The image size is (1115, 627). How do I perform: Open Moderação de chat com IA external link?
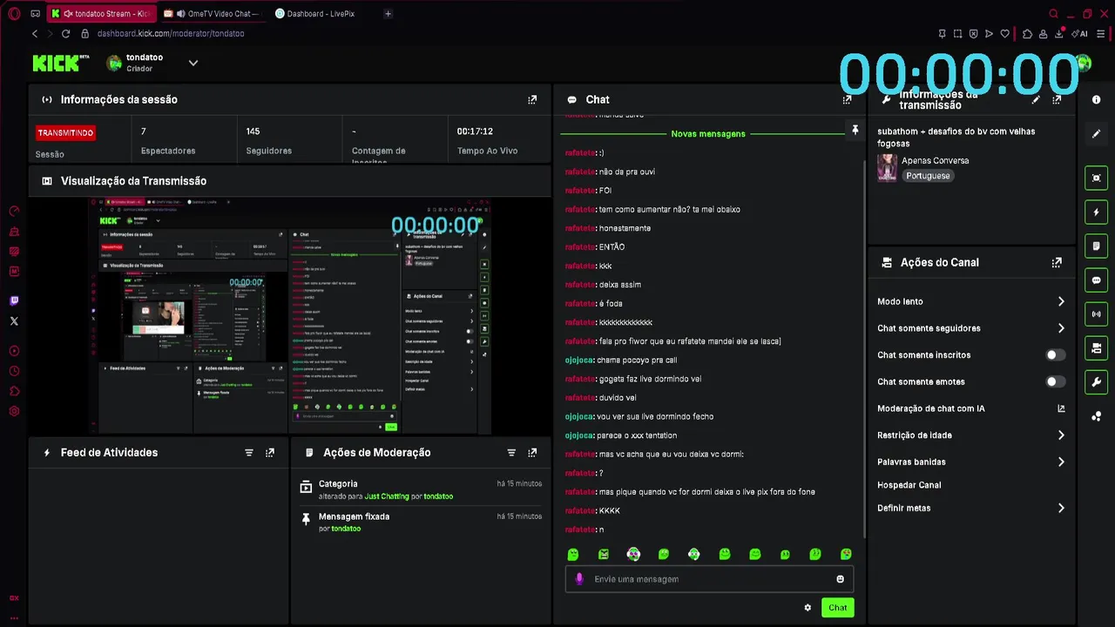tap(1061, 408)
